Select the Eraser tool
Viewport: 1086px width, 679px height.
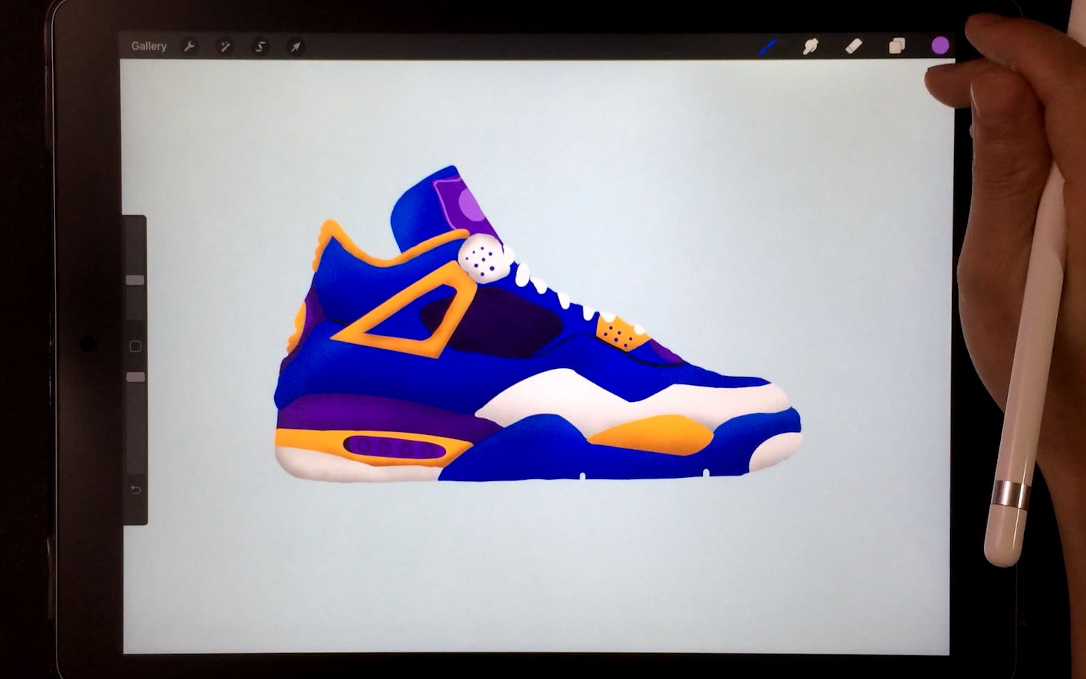pyautogui.click(x=854, y=46)
